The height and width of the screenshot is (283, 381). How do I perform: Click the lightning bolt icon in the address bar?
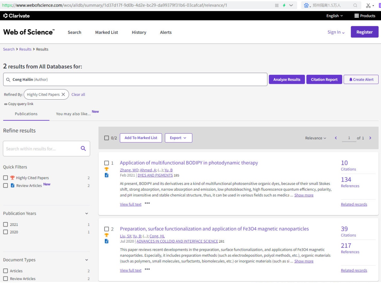pyautogui.click(x=285, y=5)
